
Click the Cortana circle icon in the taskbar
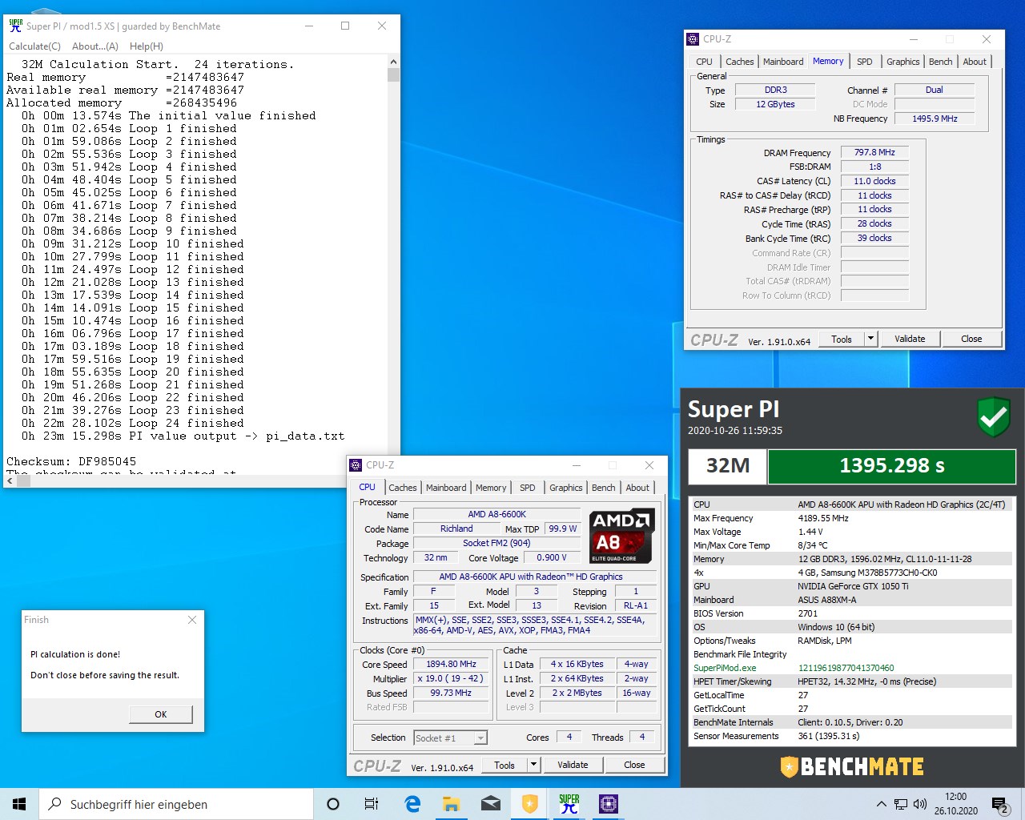coord(333,804)
